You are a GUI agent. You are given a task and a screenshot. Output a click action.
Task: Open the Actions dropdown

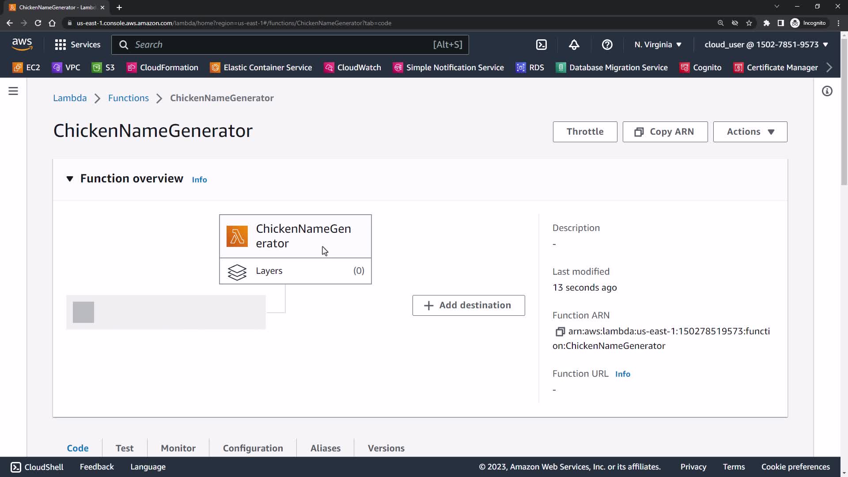750,132
